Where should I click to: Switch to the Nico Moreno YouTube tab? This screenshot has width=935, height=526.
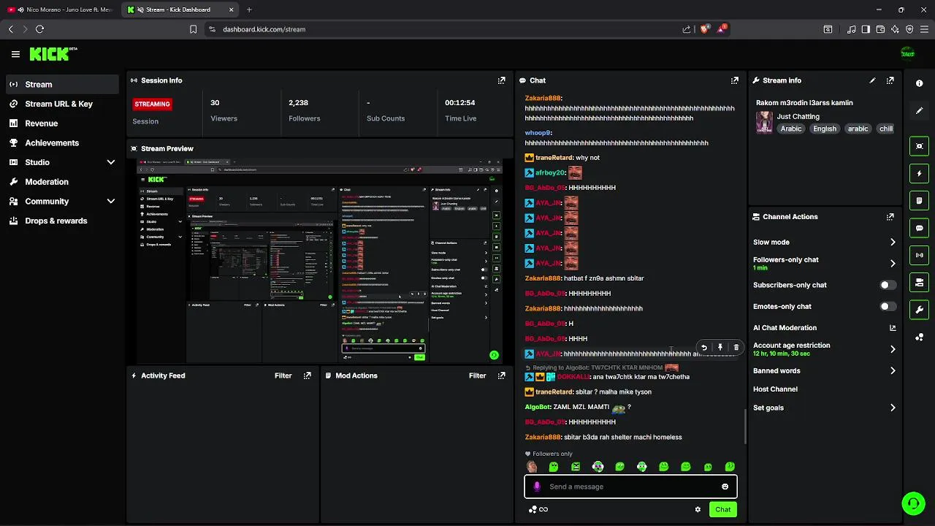61,9
